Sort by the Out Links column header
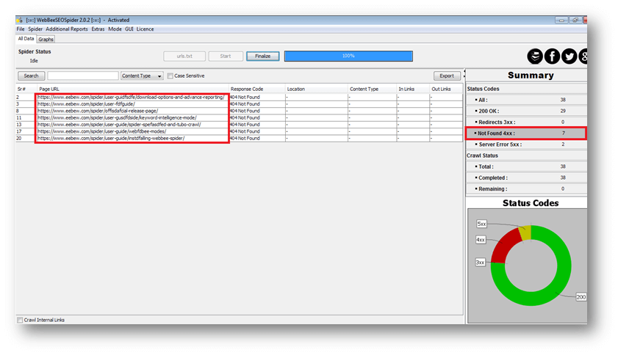618x355 pixels. [x=446, y=89]
